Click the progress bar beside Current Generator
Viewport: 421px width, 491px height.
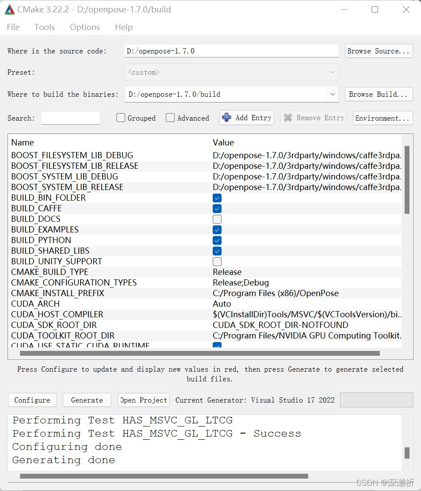click(x=376, y=400)
